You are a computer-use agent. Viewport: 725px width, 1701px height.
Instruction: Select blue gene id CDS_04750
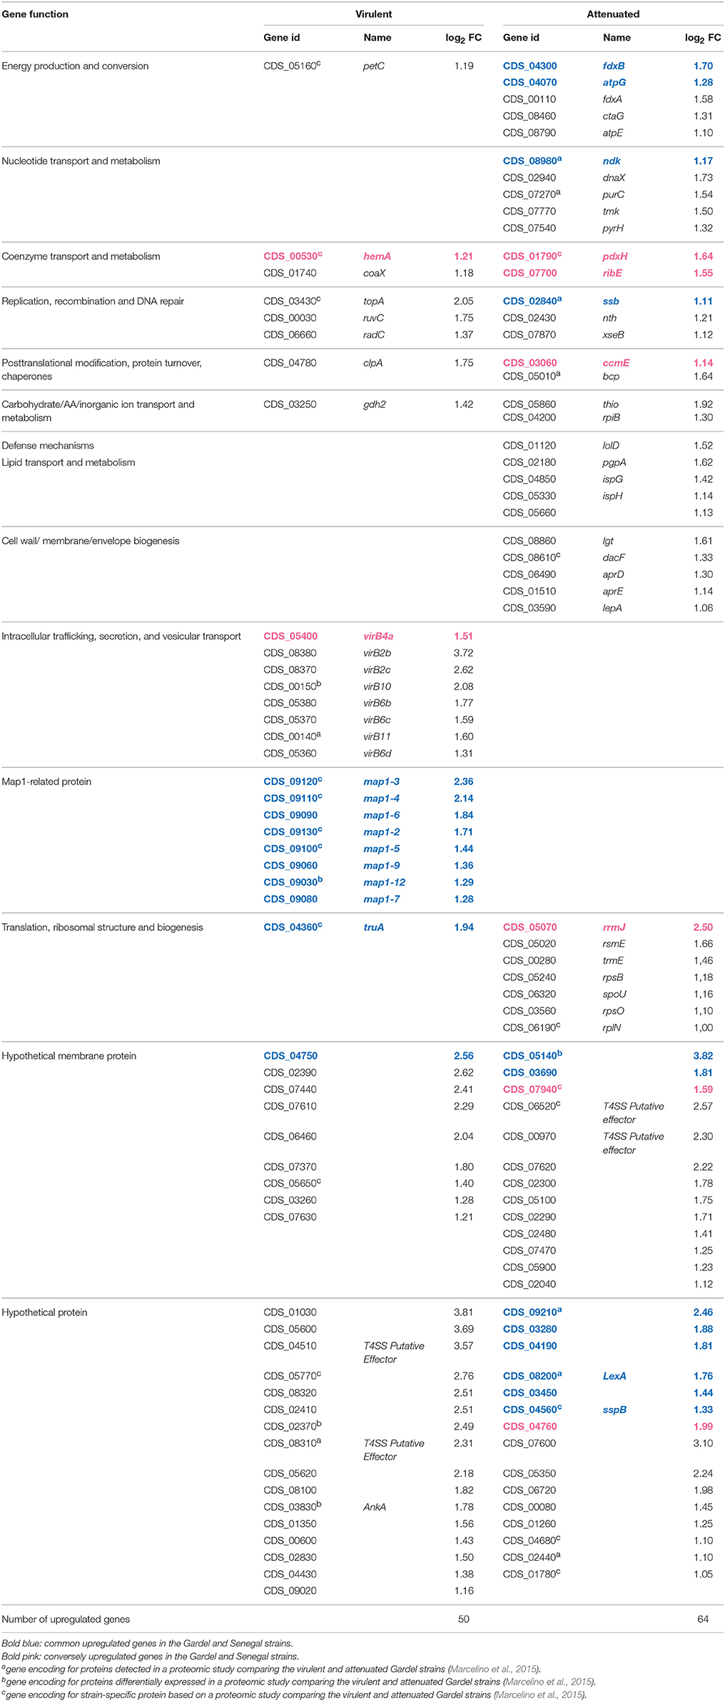[290, 1056]
